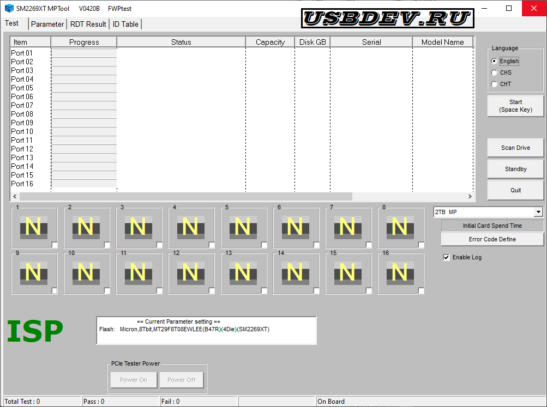
Task: Click the Power Off button
Action: pos(182,380)
